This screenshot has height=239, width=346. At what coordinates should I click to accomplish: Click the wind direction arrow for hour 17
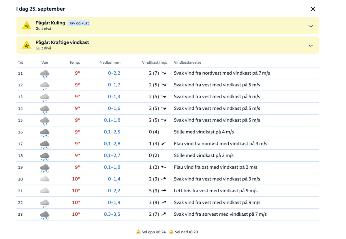(164, 144)
